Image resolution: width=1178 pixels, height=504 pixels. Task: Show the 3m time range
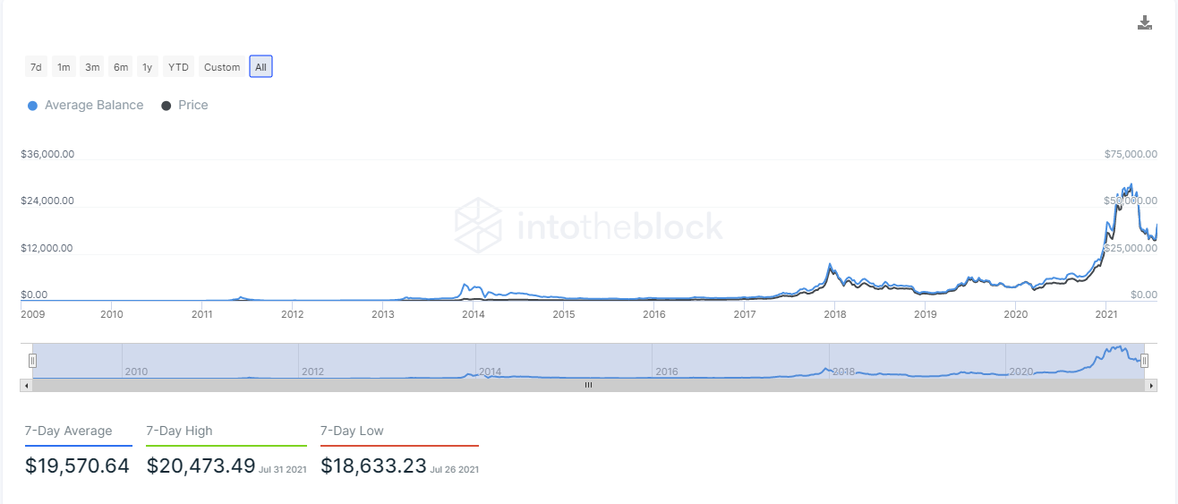coord(92,67)
